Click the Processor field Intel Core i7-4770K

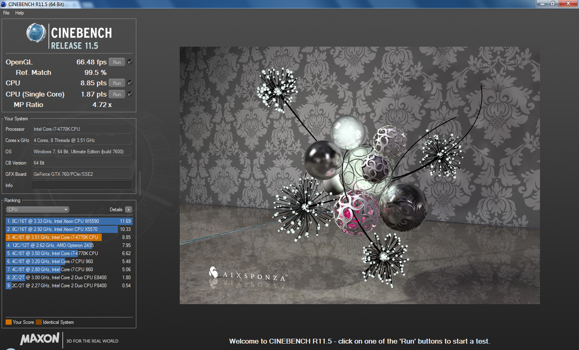tap(82, 129)
